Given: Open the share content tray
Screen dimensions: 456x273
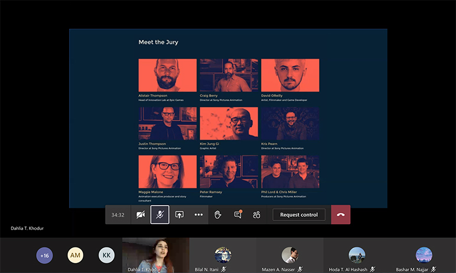Looking at the screenshot, I should point(179,214).
